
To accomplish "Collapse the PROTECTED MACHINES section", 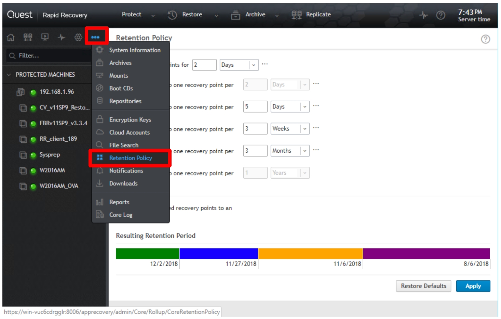I will coord(9,75).
